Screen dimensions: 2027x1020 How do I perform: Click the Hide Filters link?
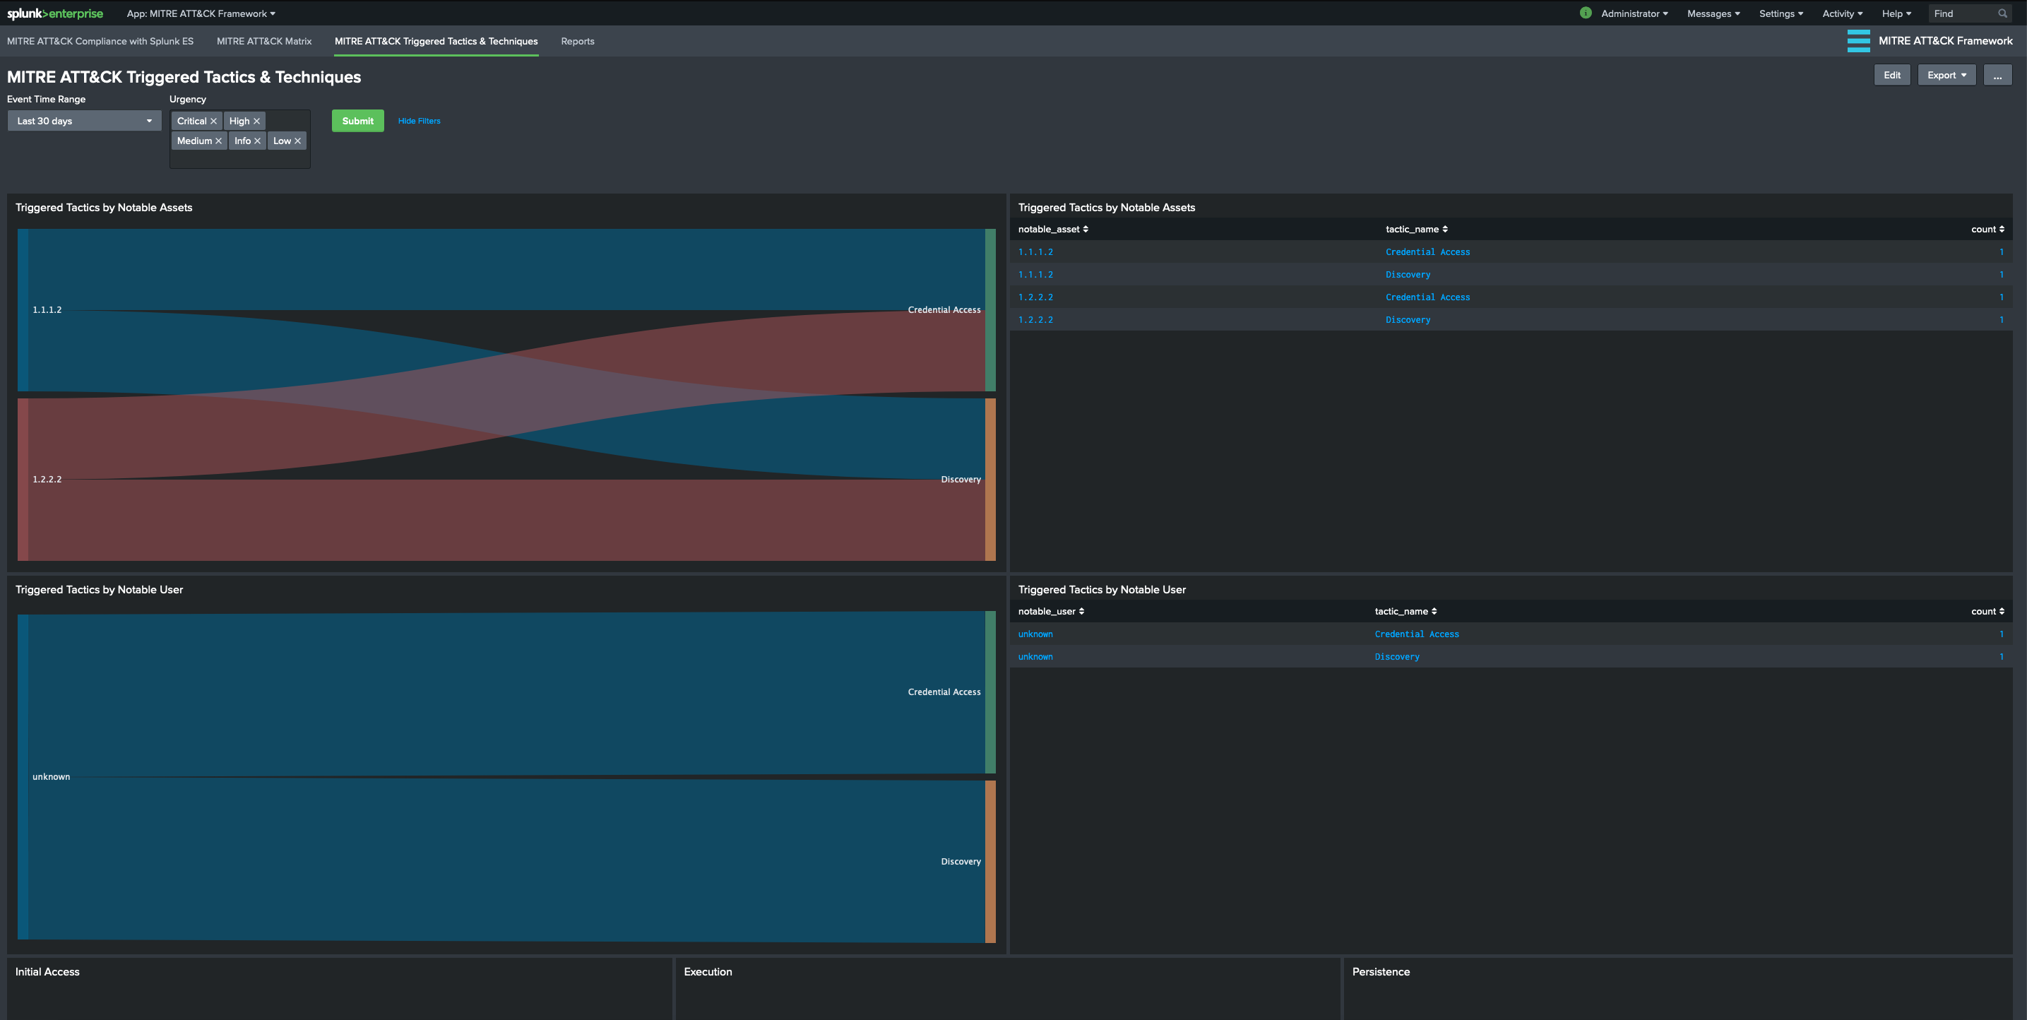pyautogui.click(x=419, y=119)
